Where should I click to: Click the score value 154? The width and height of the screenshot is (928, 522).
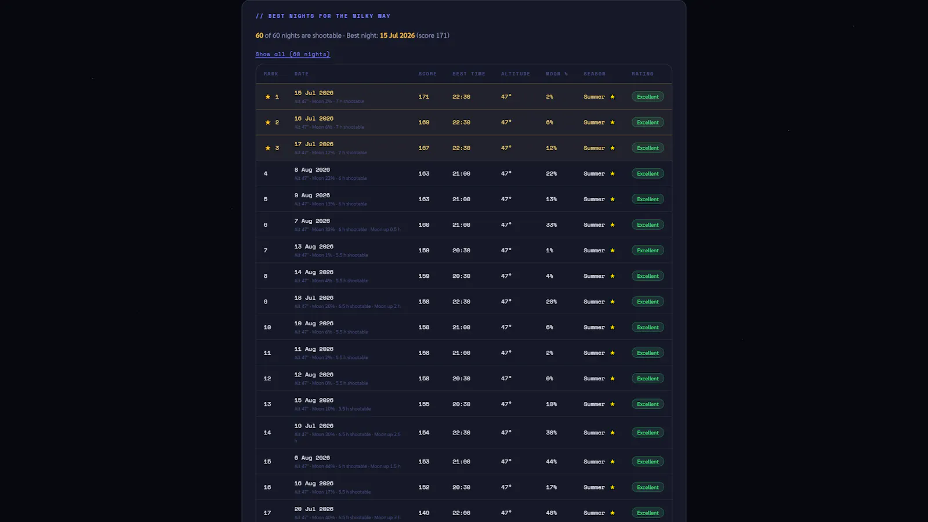424,433
